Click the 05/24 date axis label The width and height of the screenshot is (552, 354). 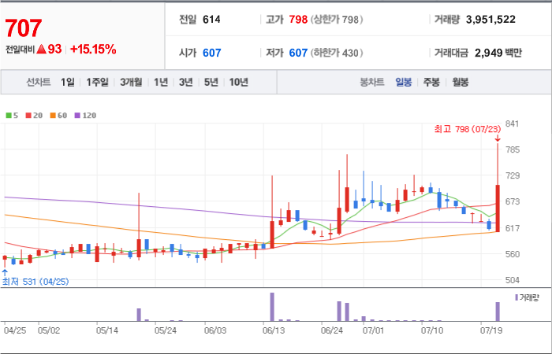(166, 330)
